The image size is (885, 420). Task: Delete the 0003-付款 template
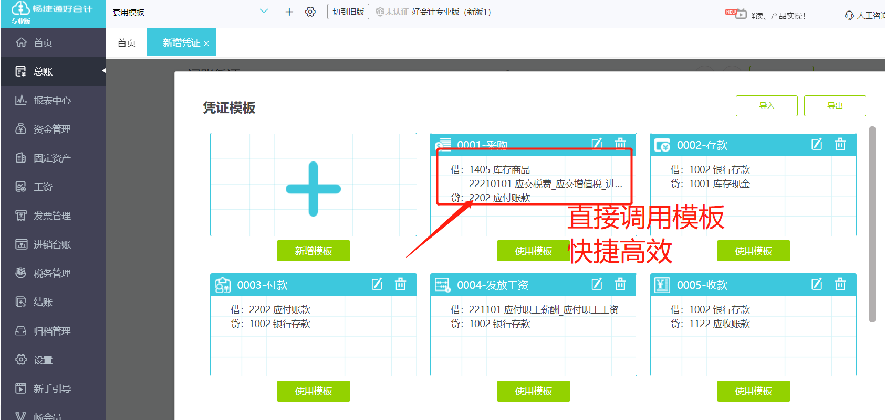(x=400, y=284)
